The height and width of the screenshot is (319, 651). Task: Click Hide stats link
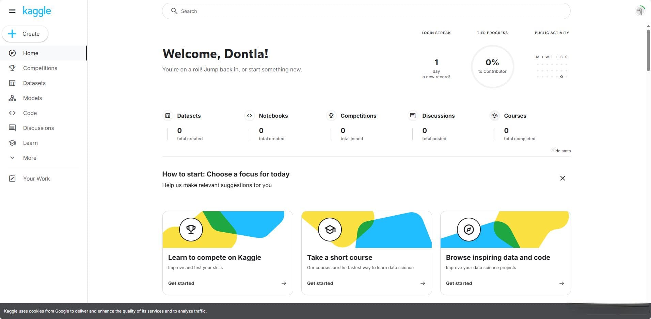point(561,151)
